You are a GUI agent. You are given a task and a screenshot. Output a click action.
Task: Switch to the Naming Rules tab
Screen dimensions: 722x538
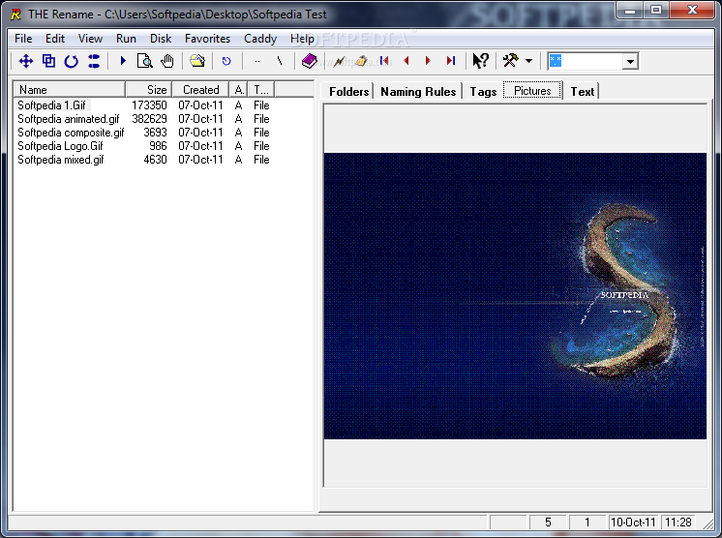(x=418, y=91)
